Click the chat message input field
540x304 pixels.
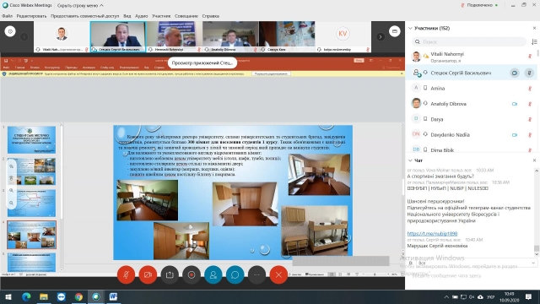pyautogui.click(x=471, y=276)
